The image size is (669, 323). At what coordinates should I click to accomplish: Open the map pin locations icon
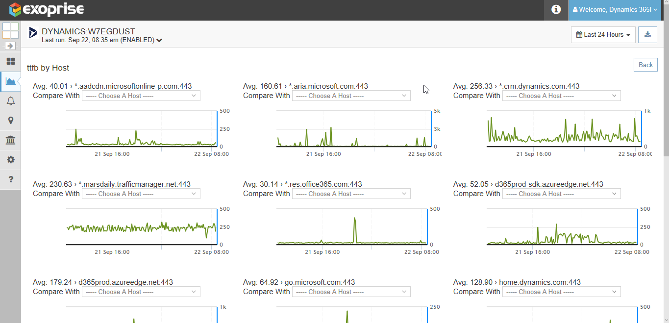click(x=10, y=121)
